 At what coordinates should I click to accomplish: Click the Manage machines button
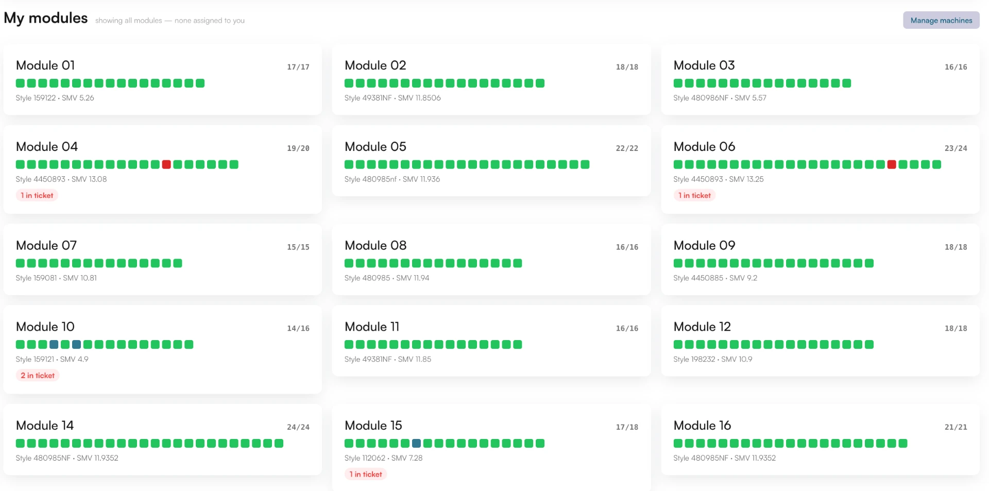941,20
